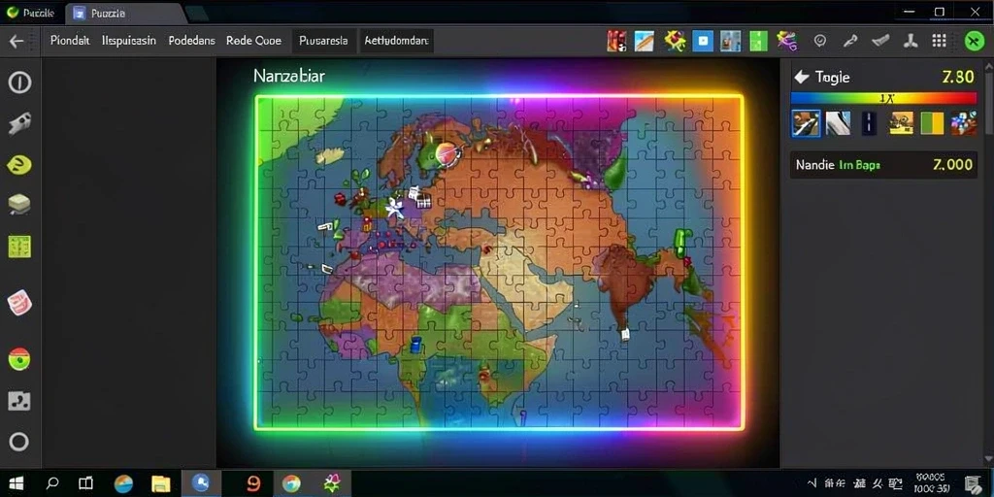Select the dark blue bar thumbnail
This screenshot has width=994, height=497.
869,123
